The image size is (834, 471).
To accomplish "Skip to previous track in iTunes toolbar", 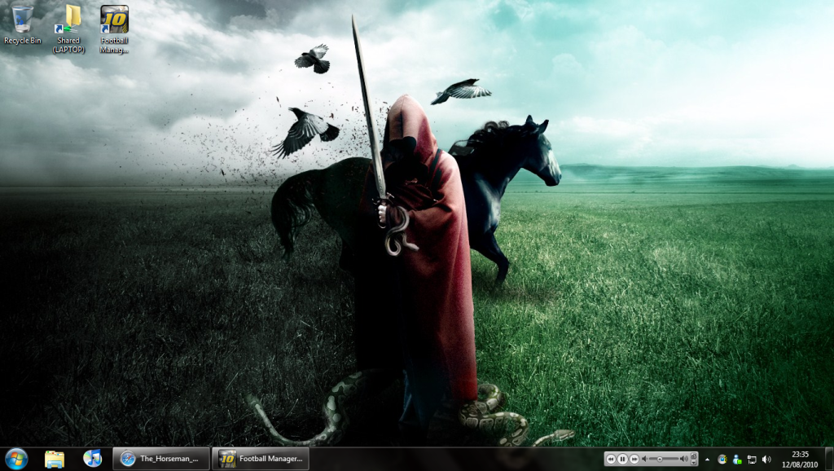I will tap(611, 459).
